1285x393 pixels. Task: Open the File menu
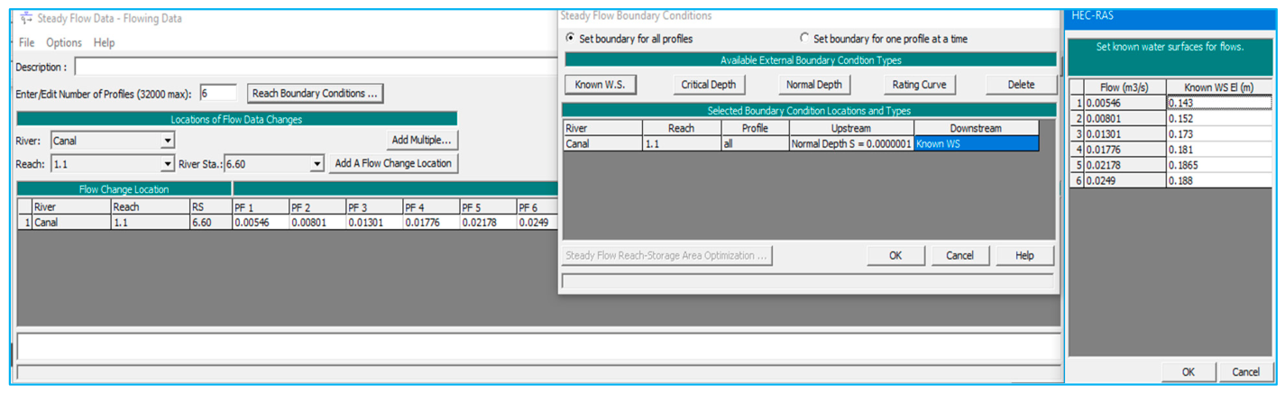(x=26, y=42)
